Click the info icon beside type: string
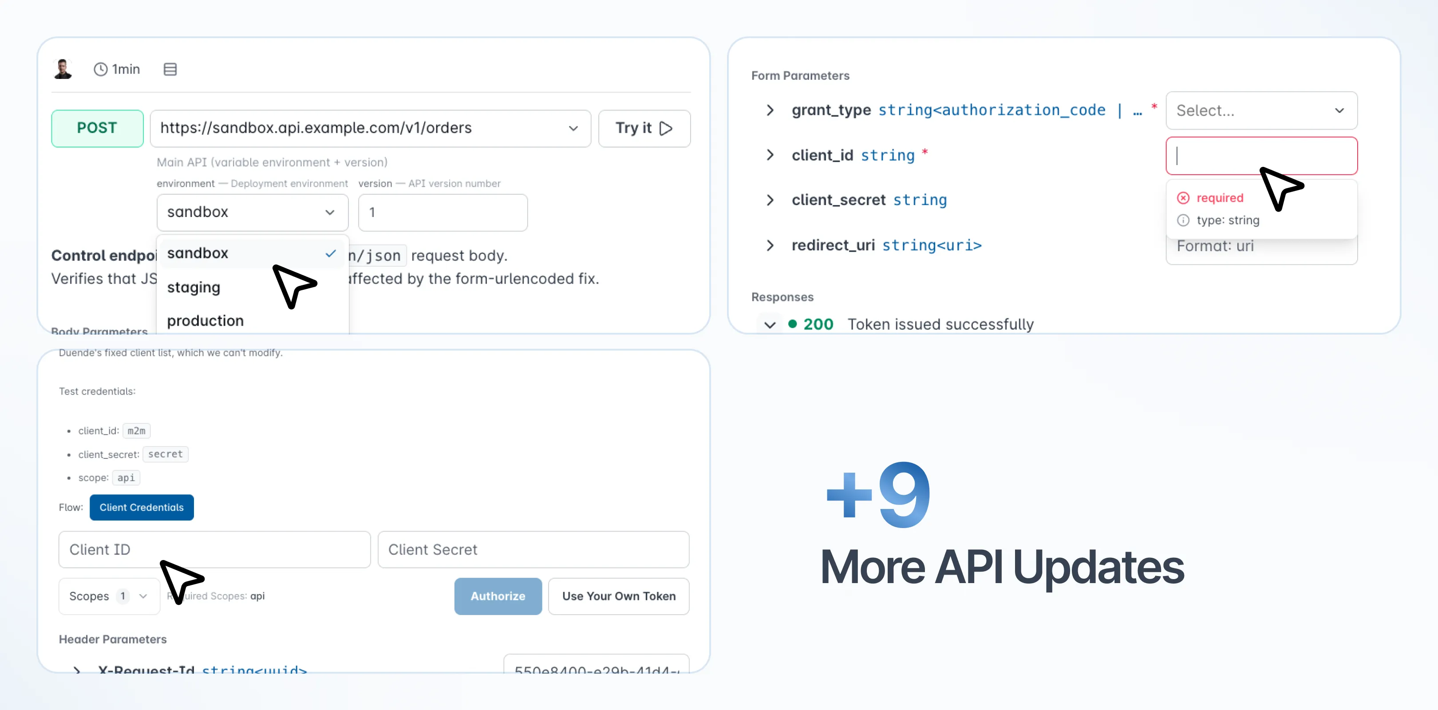 pyautogui.click(x=1183, y=221)
